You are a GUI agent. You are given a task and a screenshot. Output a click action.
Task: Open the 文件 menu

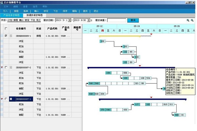pos(6,7)
